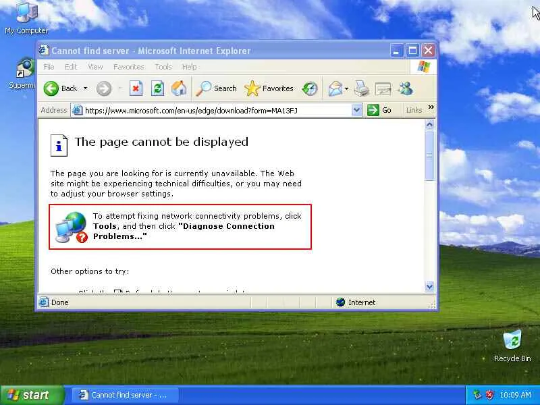Print the page with the printer icon
The width and height of the screenshot is (540, 405).
pyautogui.click(x=362, y=88)
